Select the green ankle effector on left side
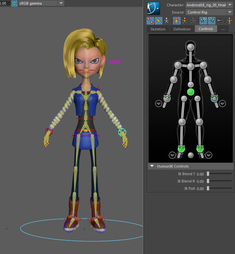The height and width of the screenshot is (254, 235). tap(181, 149)
